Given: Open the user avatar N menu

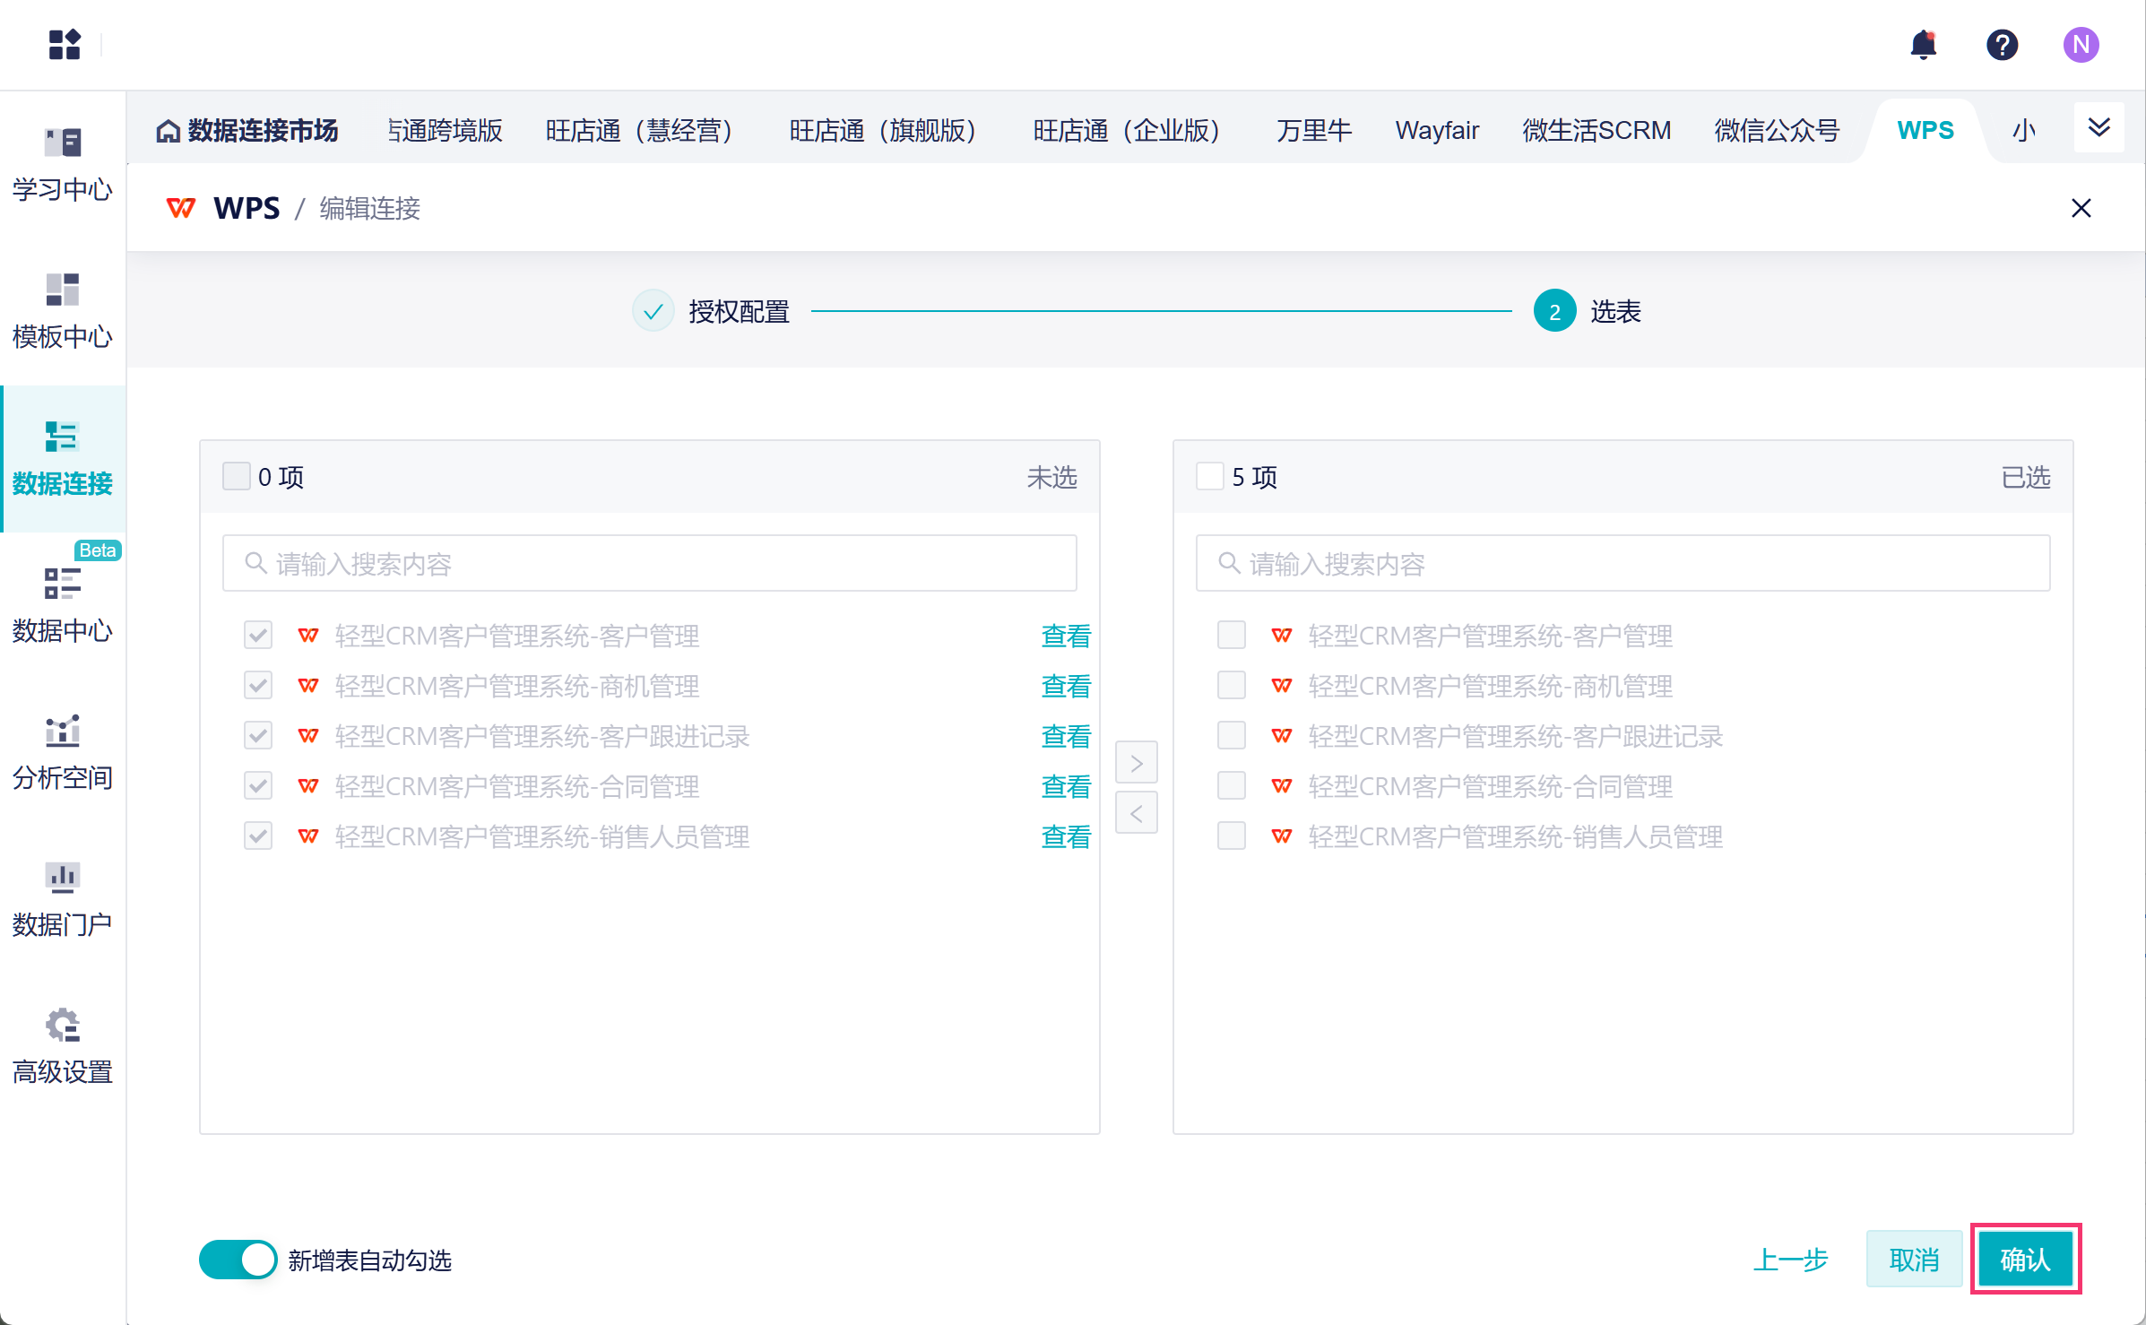Looking at the screenshot, I should 2080,44.
